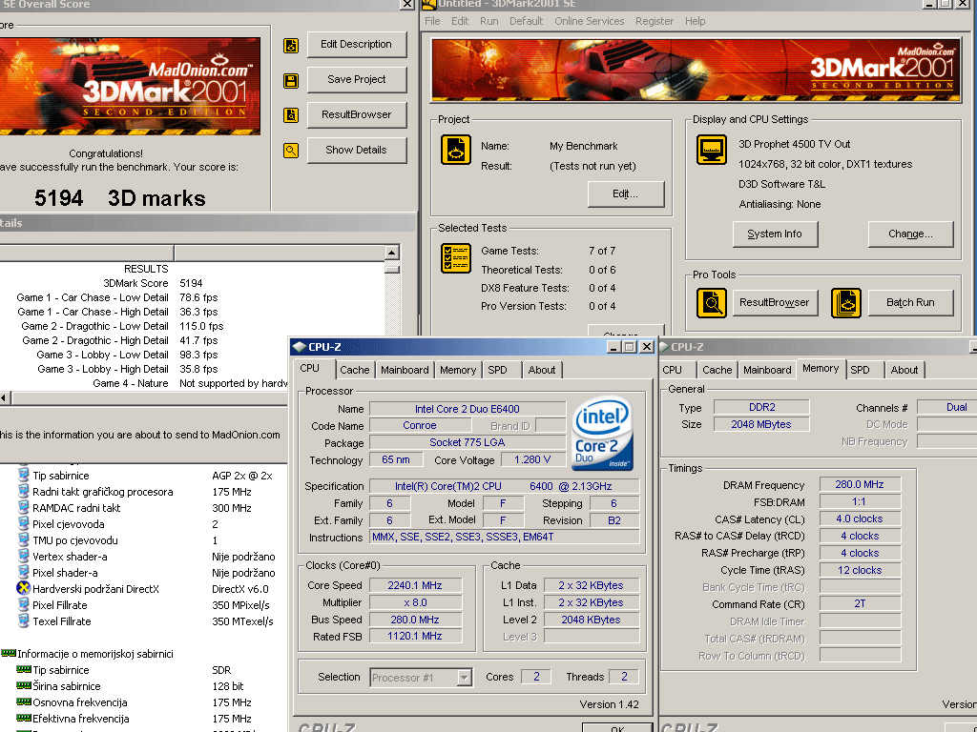Click the results list horizontal scroll left arrow
Image resolution: width=977 pixels, height=732 pixels.
(x=5, y=397)
